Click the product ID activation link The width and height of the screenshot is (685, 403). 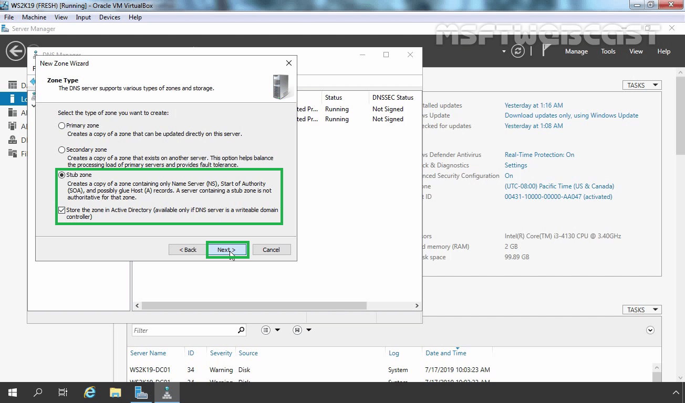558,197
